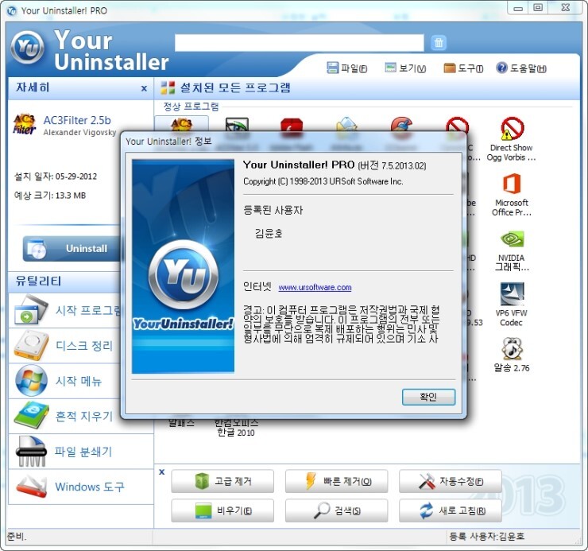Close the bottom button toolbar with x

161,471
